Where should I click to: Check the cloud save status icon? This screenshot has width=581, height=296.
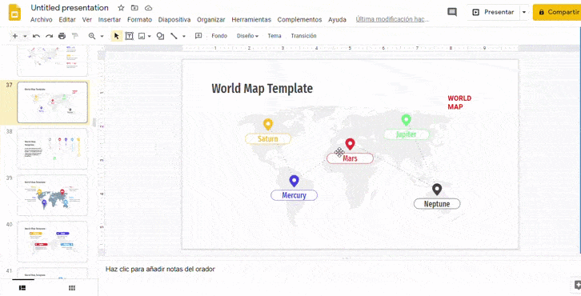148,8
